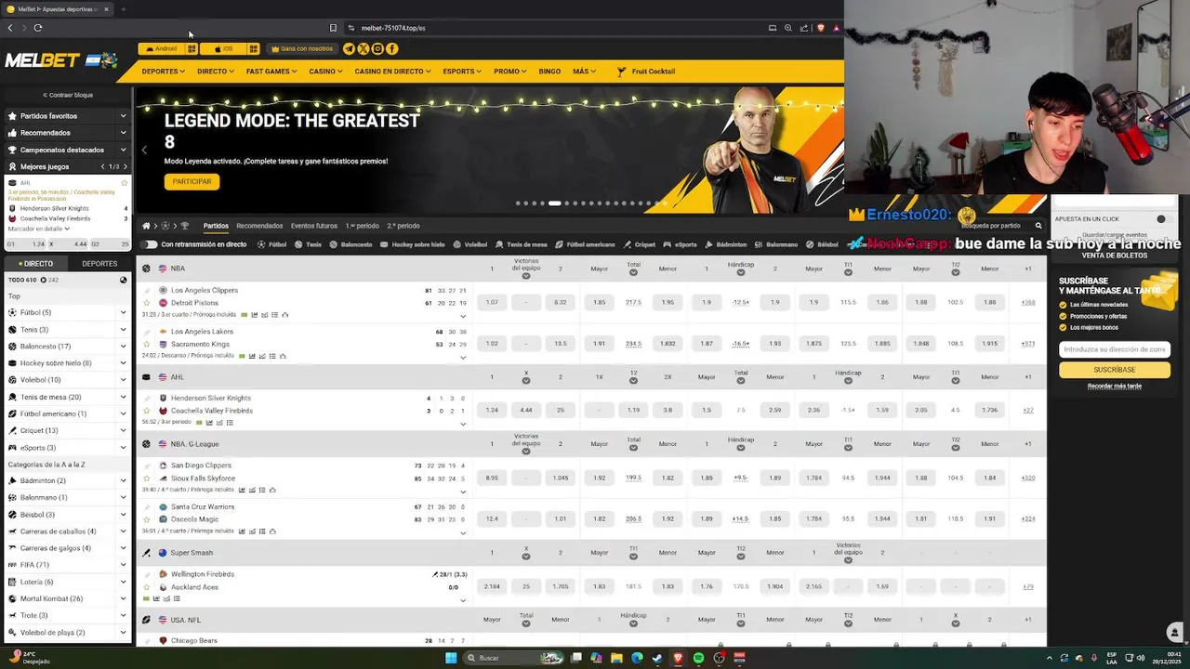1190x669 pixels.
Task: Go to next game in Mejores juegos pager
Action: tap(125, 166)
